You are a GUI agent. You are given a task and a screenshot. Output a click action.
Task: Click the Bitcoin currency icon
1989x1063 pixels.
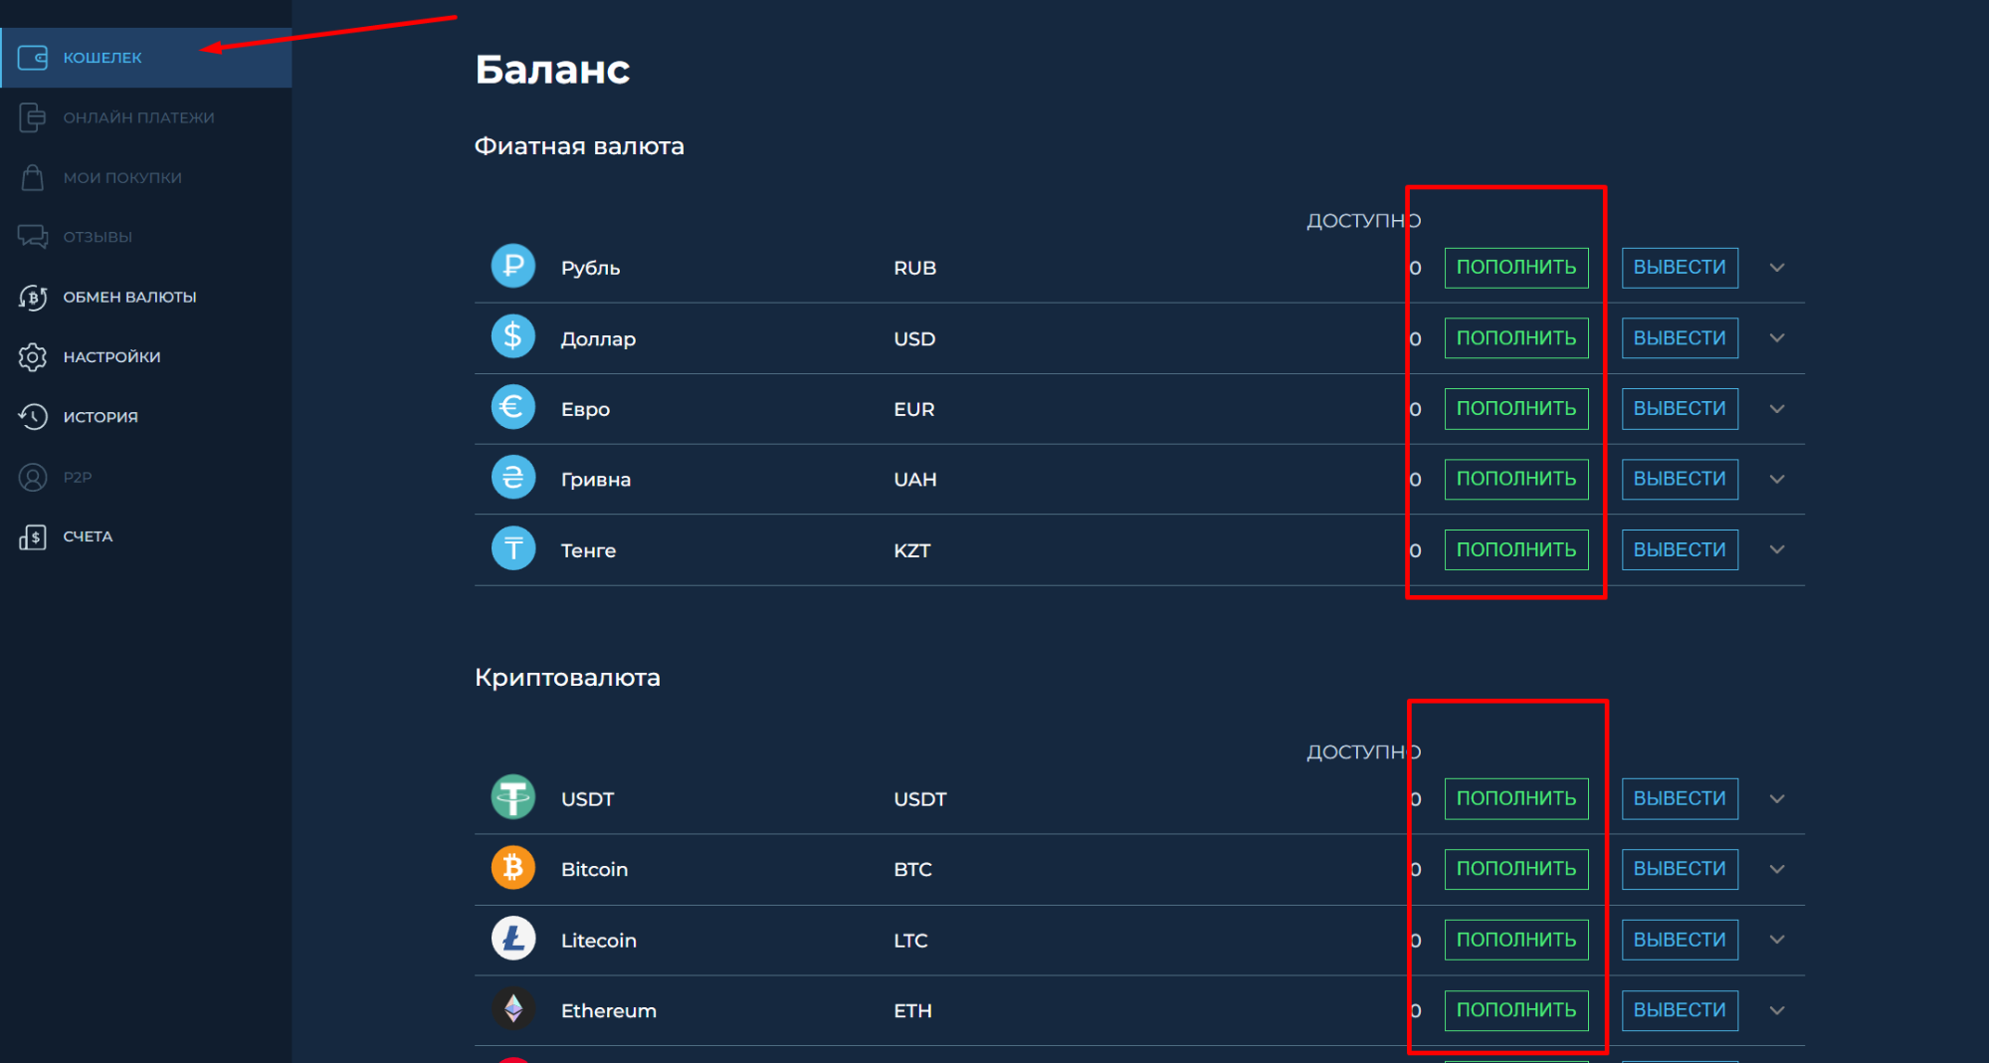[512, 867]
